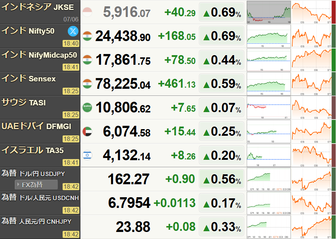The image size is (336, 239).
Task: Open the USDCNH orange multi-day chart
Action: click(x=312, y=203)
